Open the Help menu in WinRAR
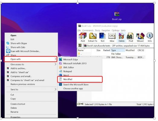This screenshot has height=121, width=158. (x=123, y=30)
